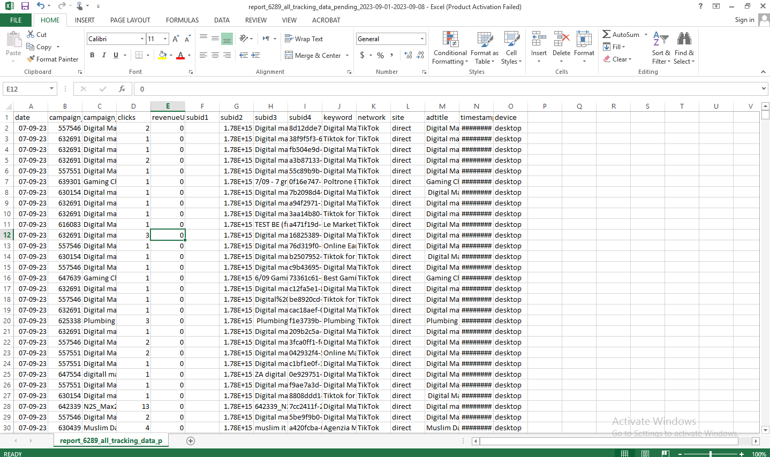Decrease decimal places
This screenshot has height=457, width=770.
point(420,55)
